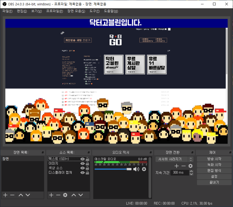The width and height of the screenshot is (233, 207).
Task: Open the 보기(V) menu
Action: tap(36, 11)
